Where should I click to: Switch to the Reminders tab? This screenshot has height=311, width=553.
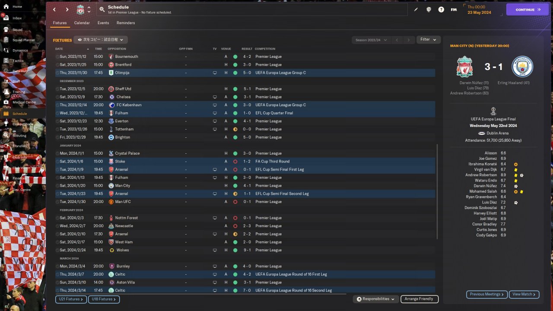(x=126, y=23)
